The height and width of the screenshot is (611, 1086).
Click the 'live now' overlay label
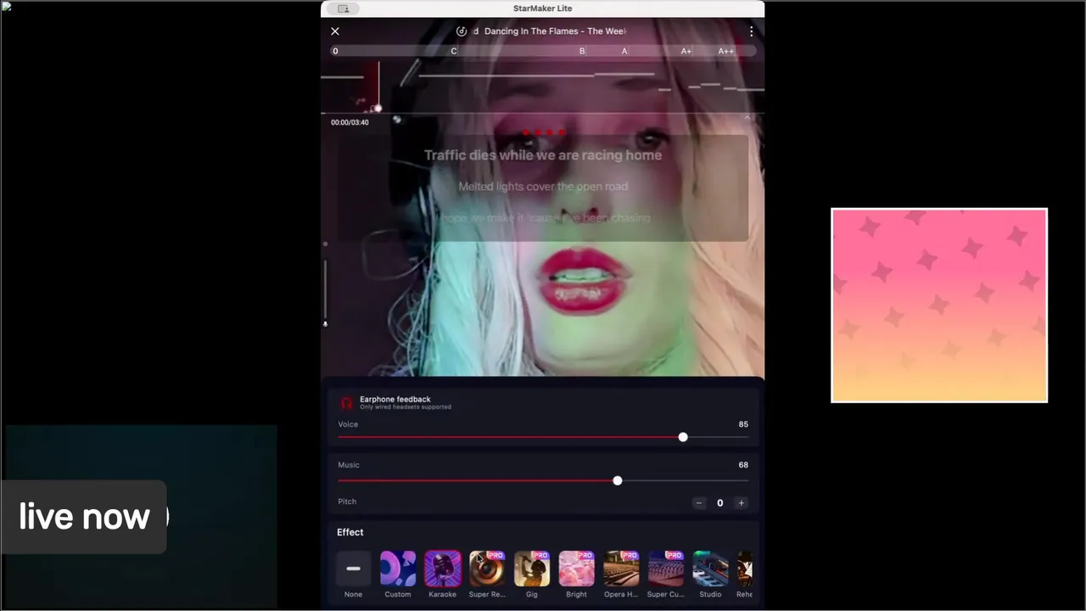(84, 517)
